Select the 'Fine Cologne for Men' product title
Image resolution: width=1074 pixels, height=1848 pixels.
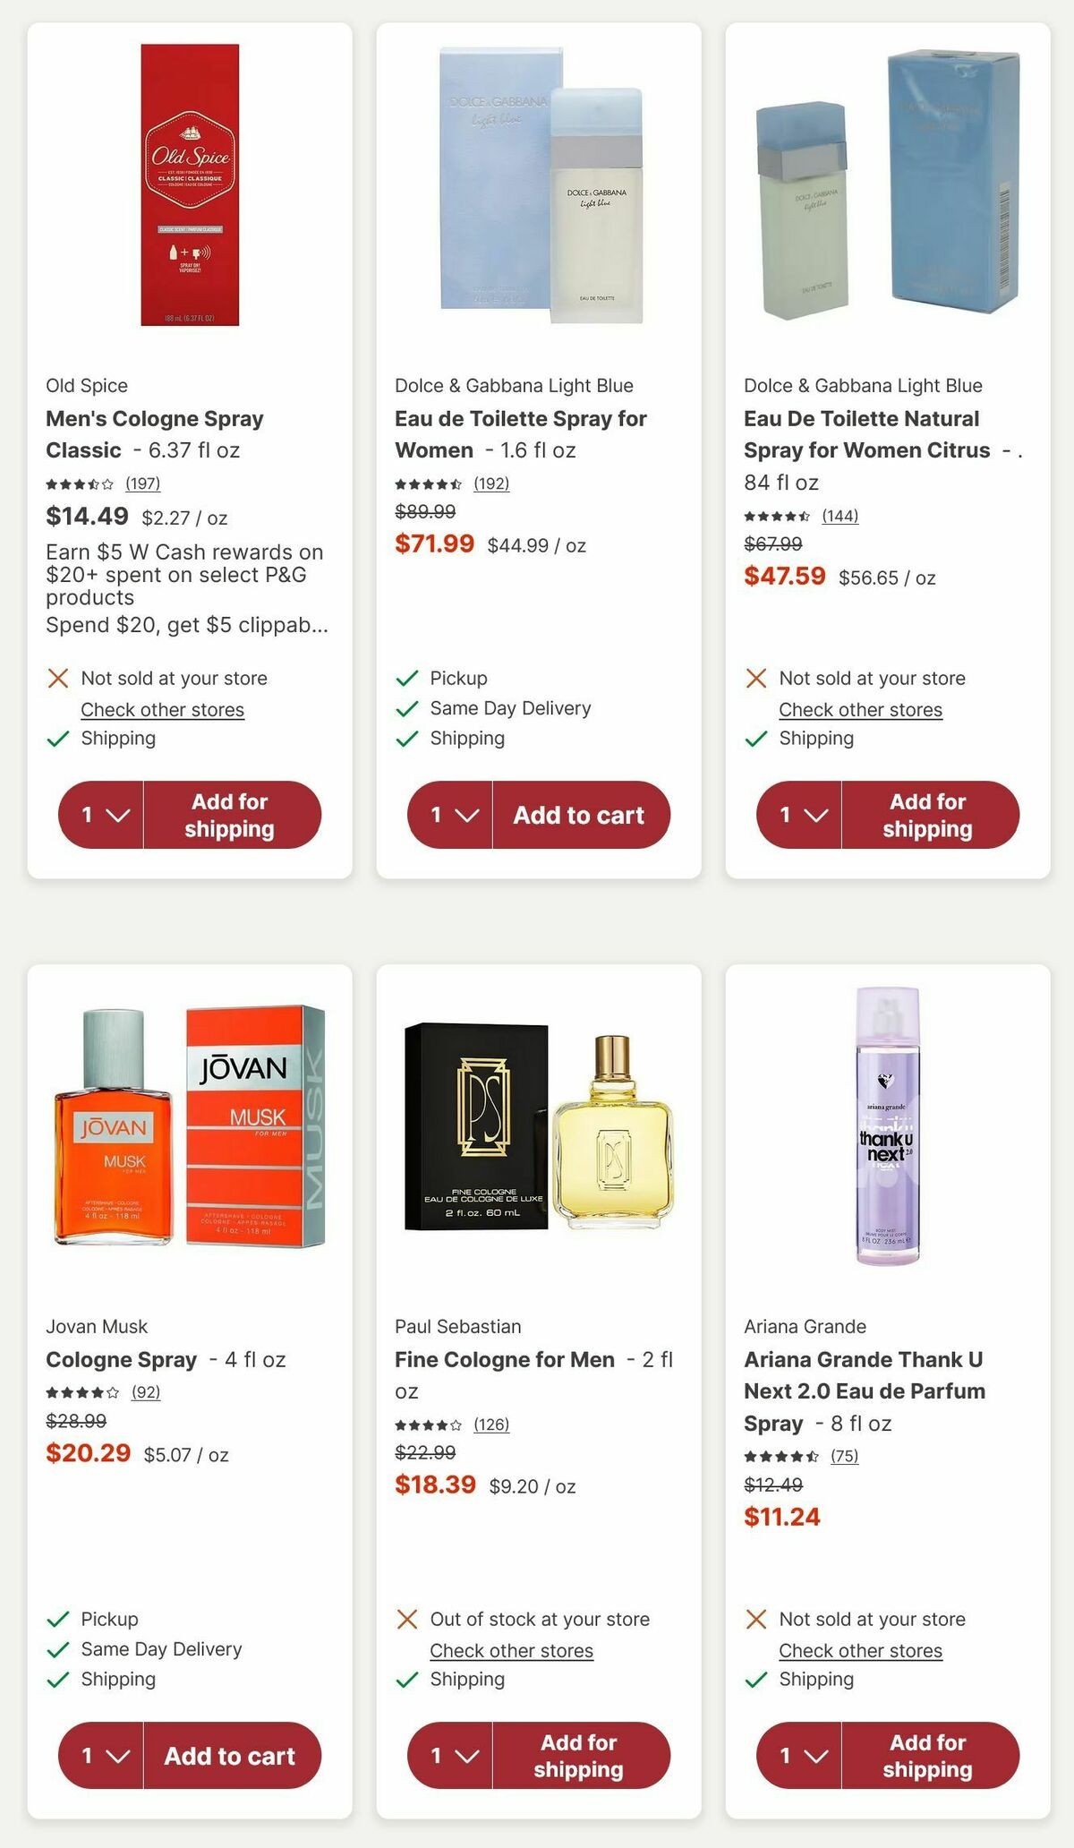(x=505, y=1359)
